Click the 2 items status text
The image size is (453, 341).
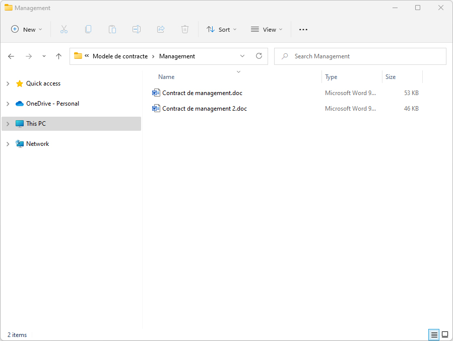17,334
